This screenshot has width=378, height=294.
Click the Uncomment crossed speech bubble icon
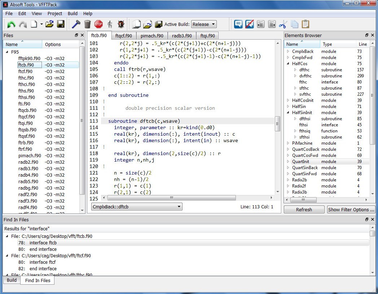(x=250, y=24)
